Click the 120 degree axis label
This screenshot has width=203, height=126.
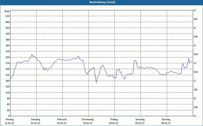coord(8,92)
